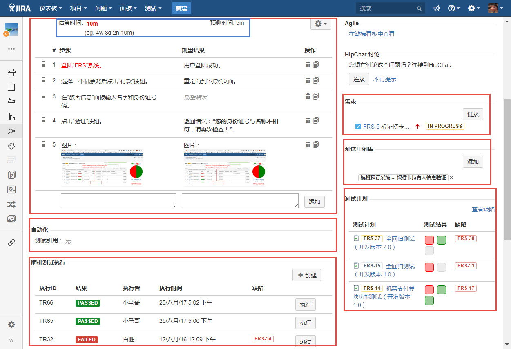Click trash icon for step 4
511x349 pixels.
[308, 120]
